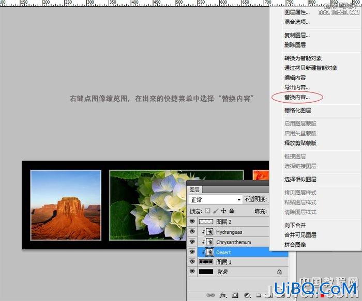Click the link layers icon at panel bottom
Screen dimensions: 362x301
click(210, 295)
